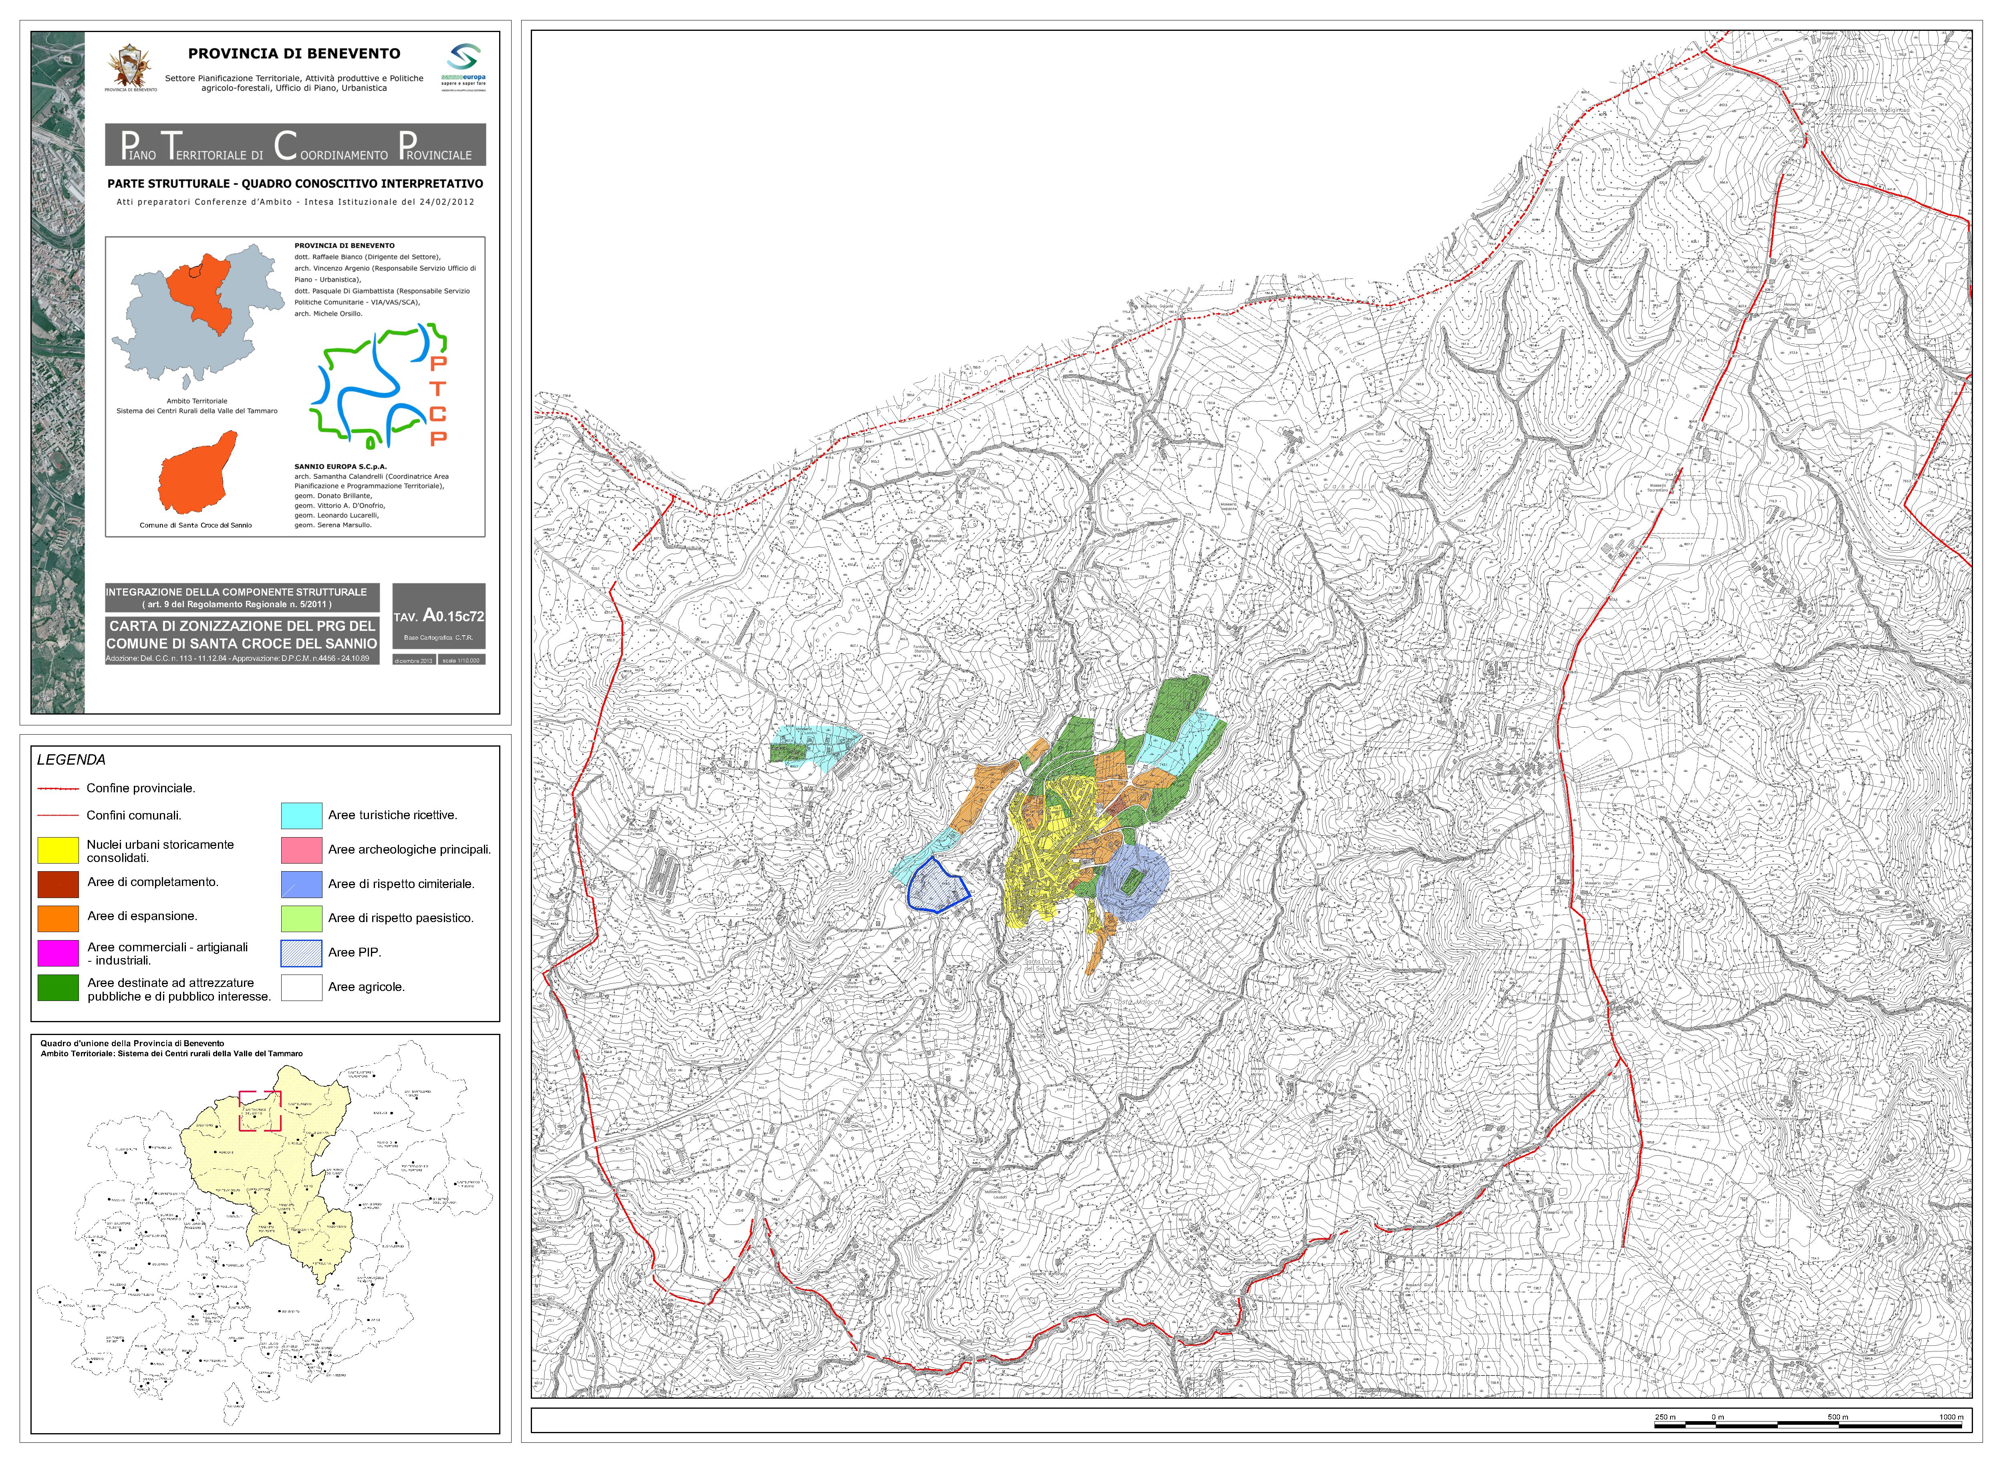
Task: Click the Piano Territoriale di Coordinamento Provinciale banner
Action: [x=296, y=145]
